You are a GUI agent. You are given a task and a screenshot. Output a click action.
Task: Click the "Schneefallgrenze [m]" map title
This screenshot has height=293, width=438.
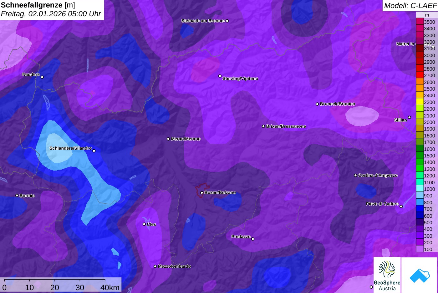pos(38,5)
